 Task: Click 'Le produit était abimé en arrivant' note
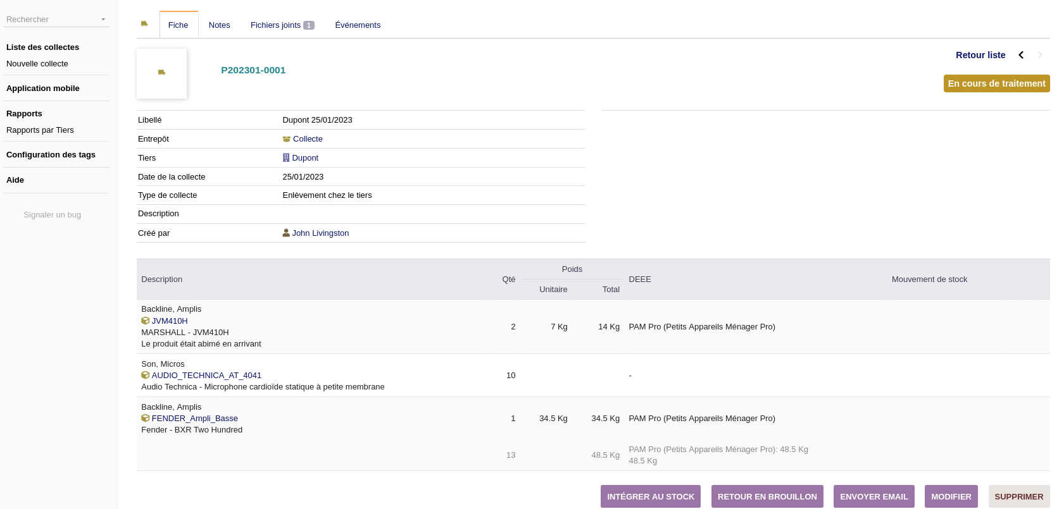(x=201, y=344)
